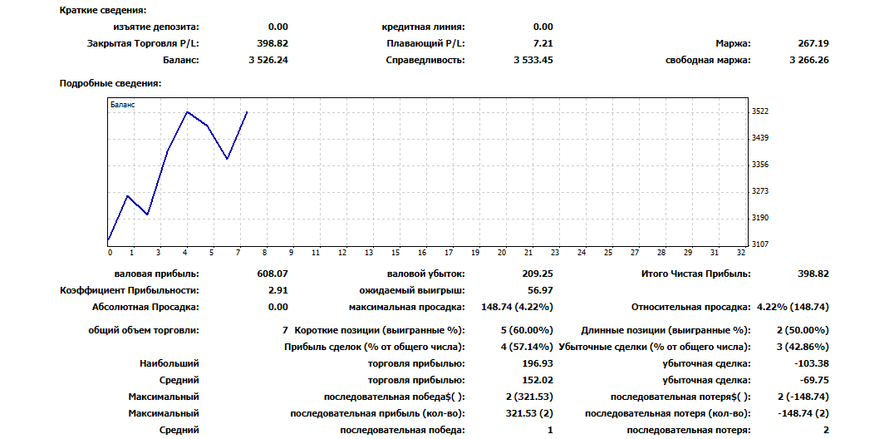Image resolution: width=894 pixels, height=439 pixels.
Task: Click the 'Относительная просадка:' value 4.22% (148.74)
Action: click(793, 307)
